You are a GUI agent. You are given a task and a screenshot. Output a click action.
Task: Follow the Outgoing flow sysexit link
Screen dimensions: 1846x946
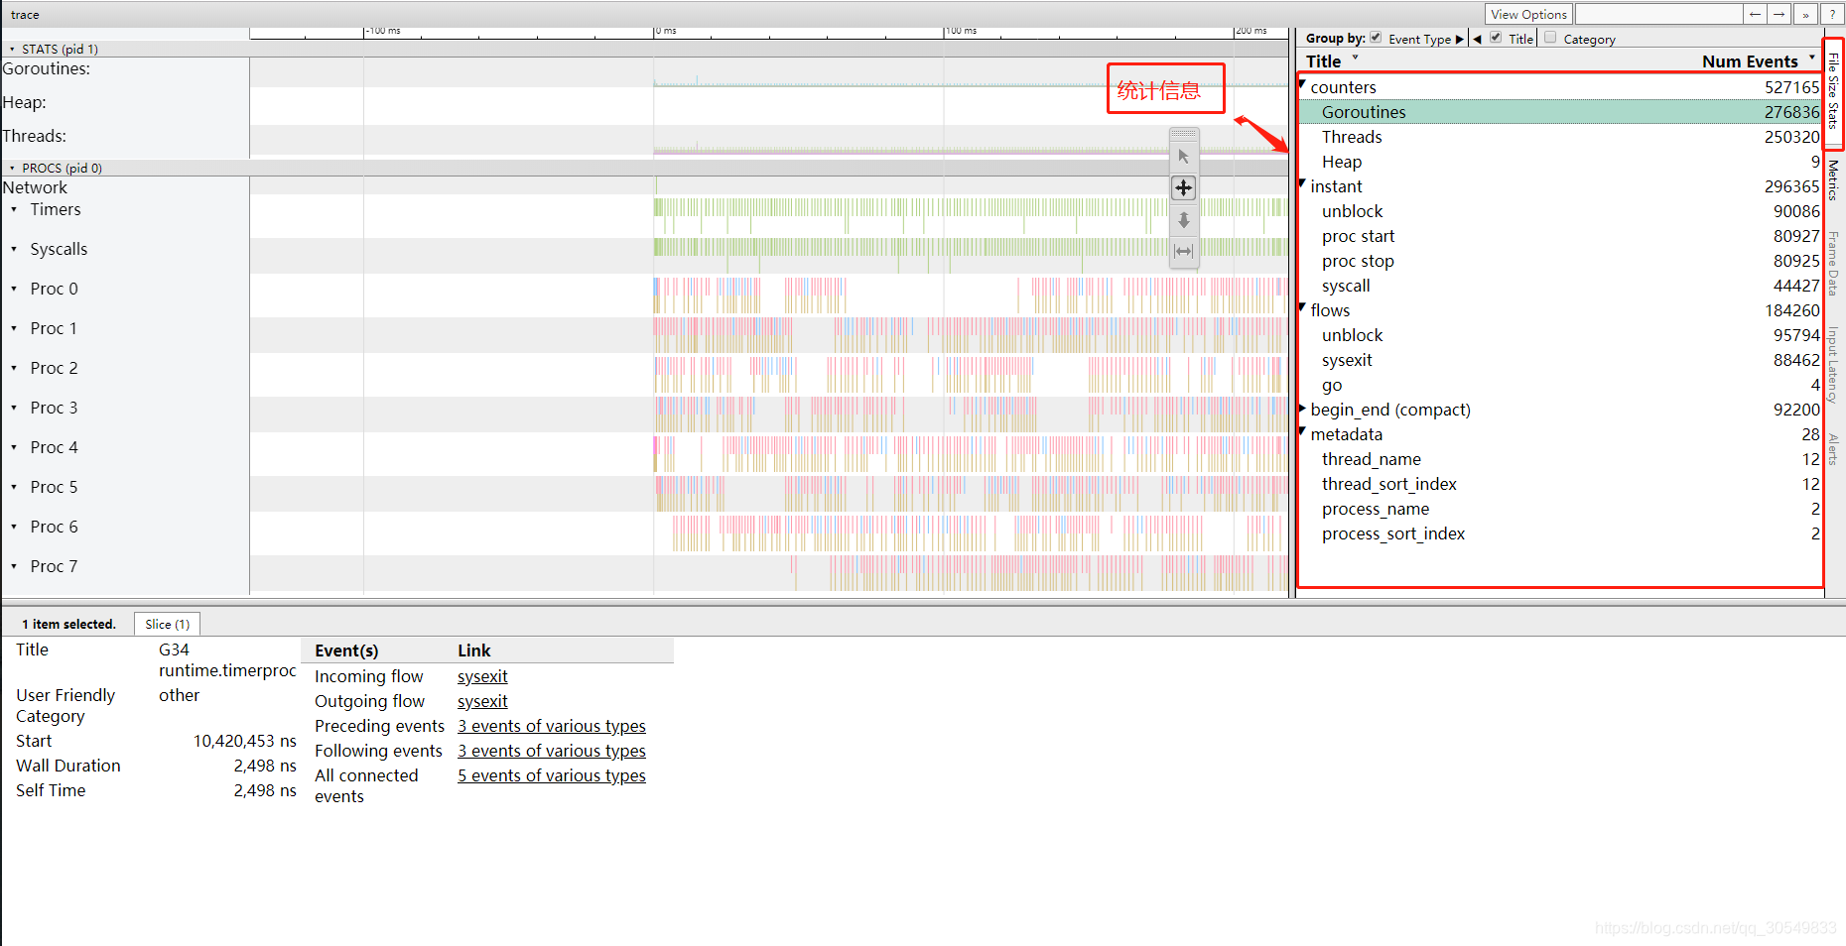[x=482, y=701]
